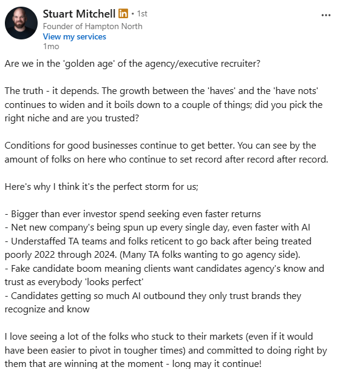Screen dimensions: 337x370
Task: Open Stuart Mitchell's profile photo
Action: [x=21, y=23]
